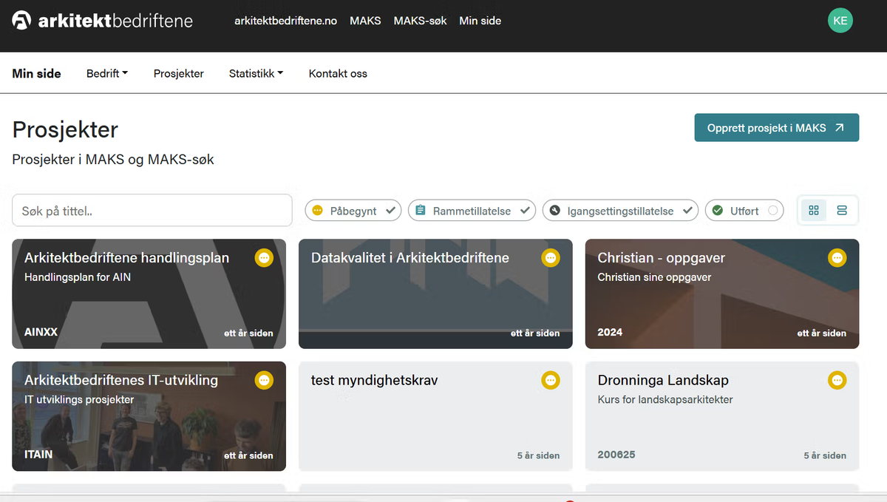Click the Opprett prosjekt i MAKS button

pyautogui.click(x=776, y=127)
